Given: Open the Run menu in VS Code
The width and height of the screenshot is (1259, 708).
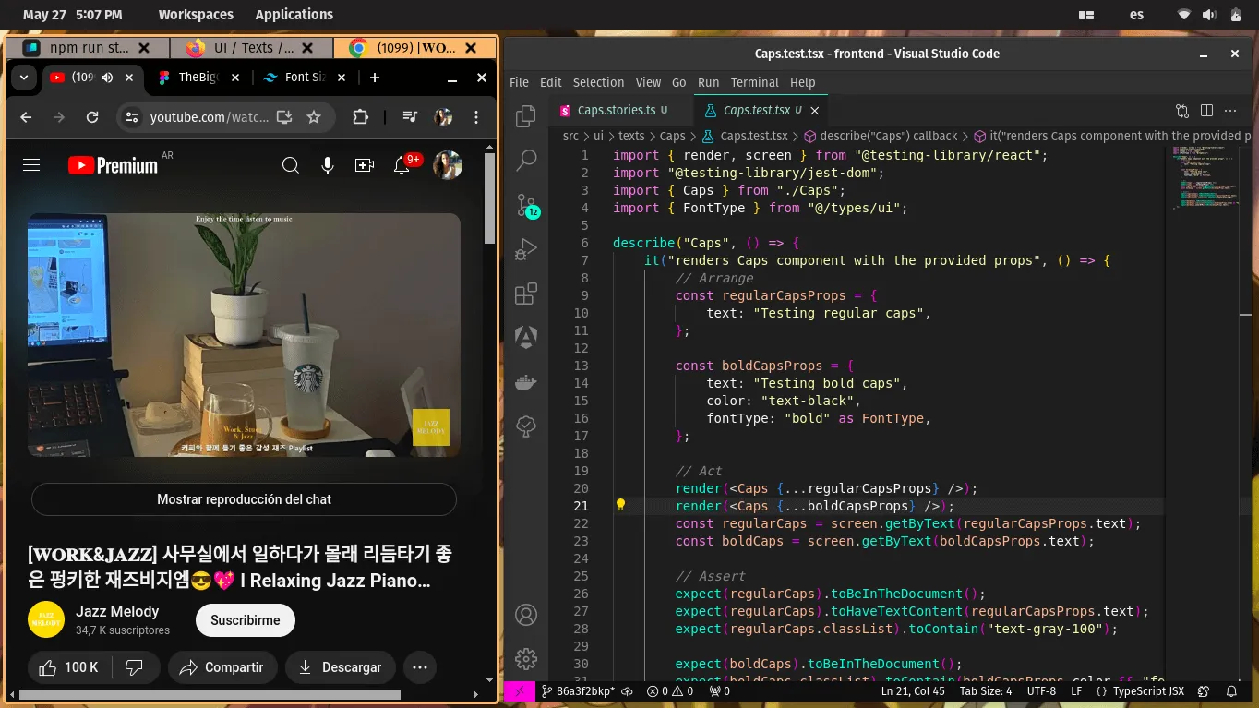Looking at the screenshot, I should [x=708, y=82].
